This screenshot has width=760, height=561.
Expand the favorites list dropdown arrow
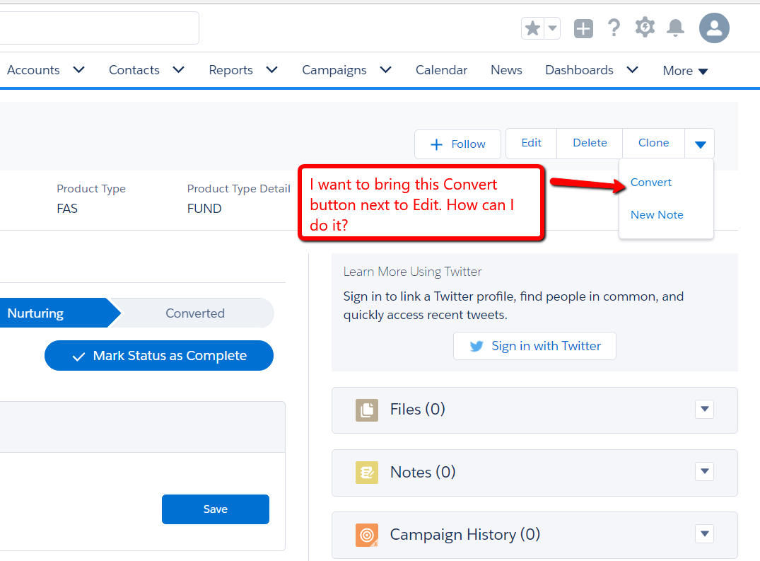click(553, 28)
